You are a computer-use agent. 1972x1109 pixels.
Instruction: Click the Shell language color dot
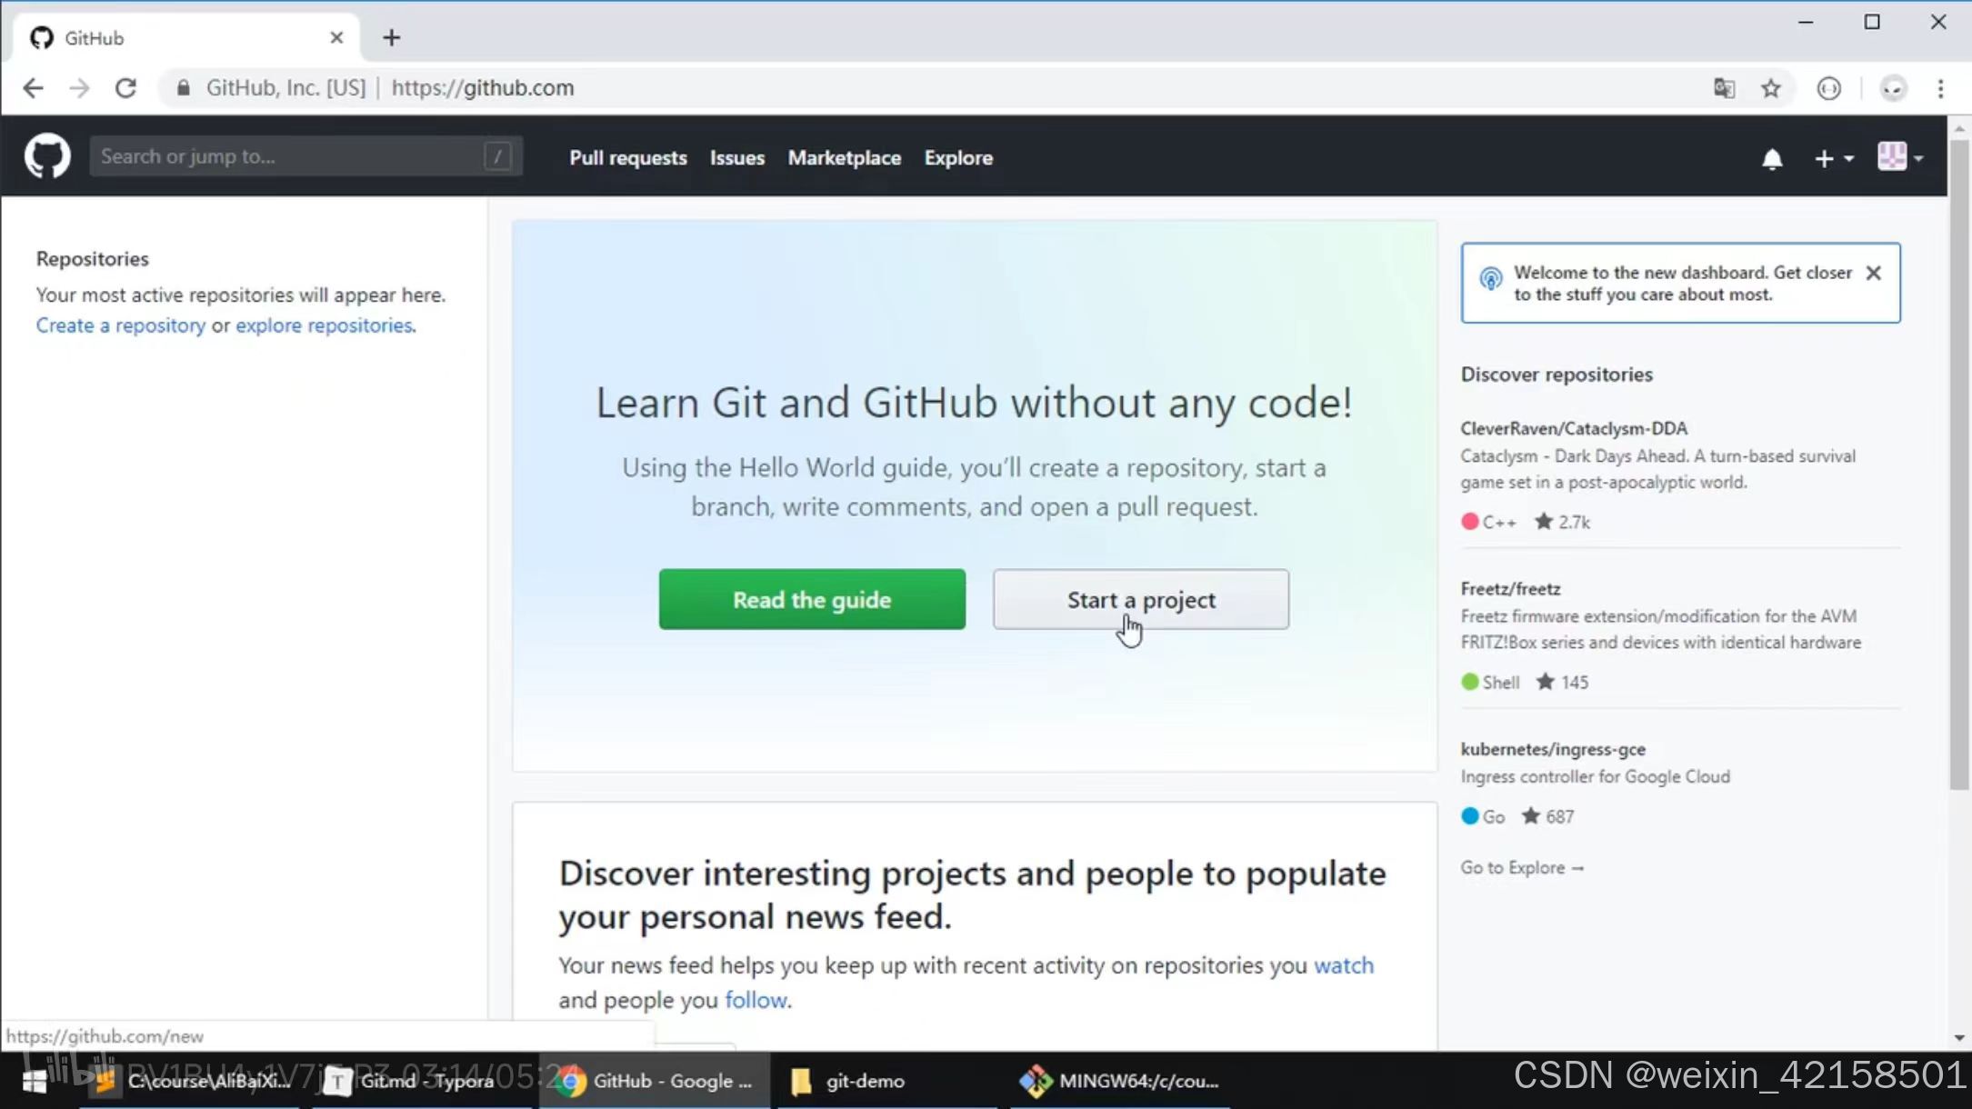pos(1469,681)
